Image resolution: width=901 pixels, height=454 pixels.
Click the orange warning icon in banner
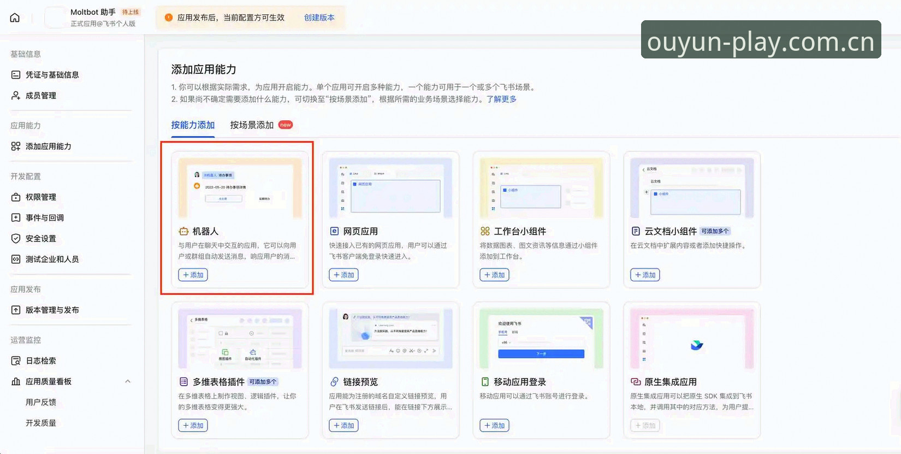(x=169, y=17)
